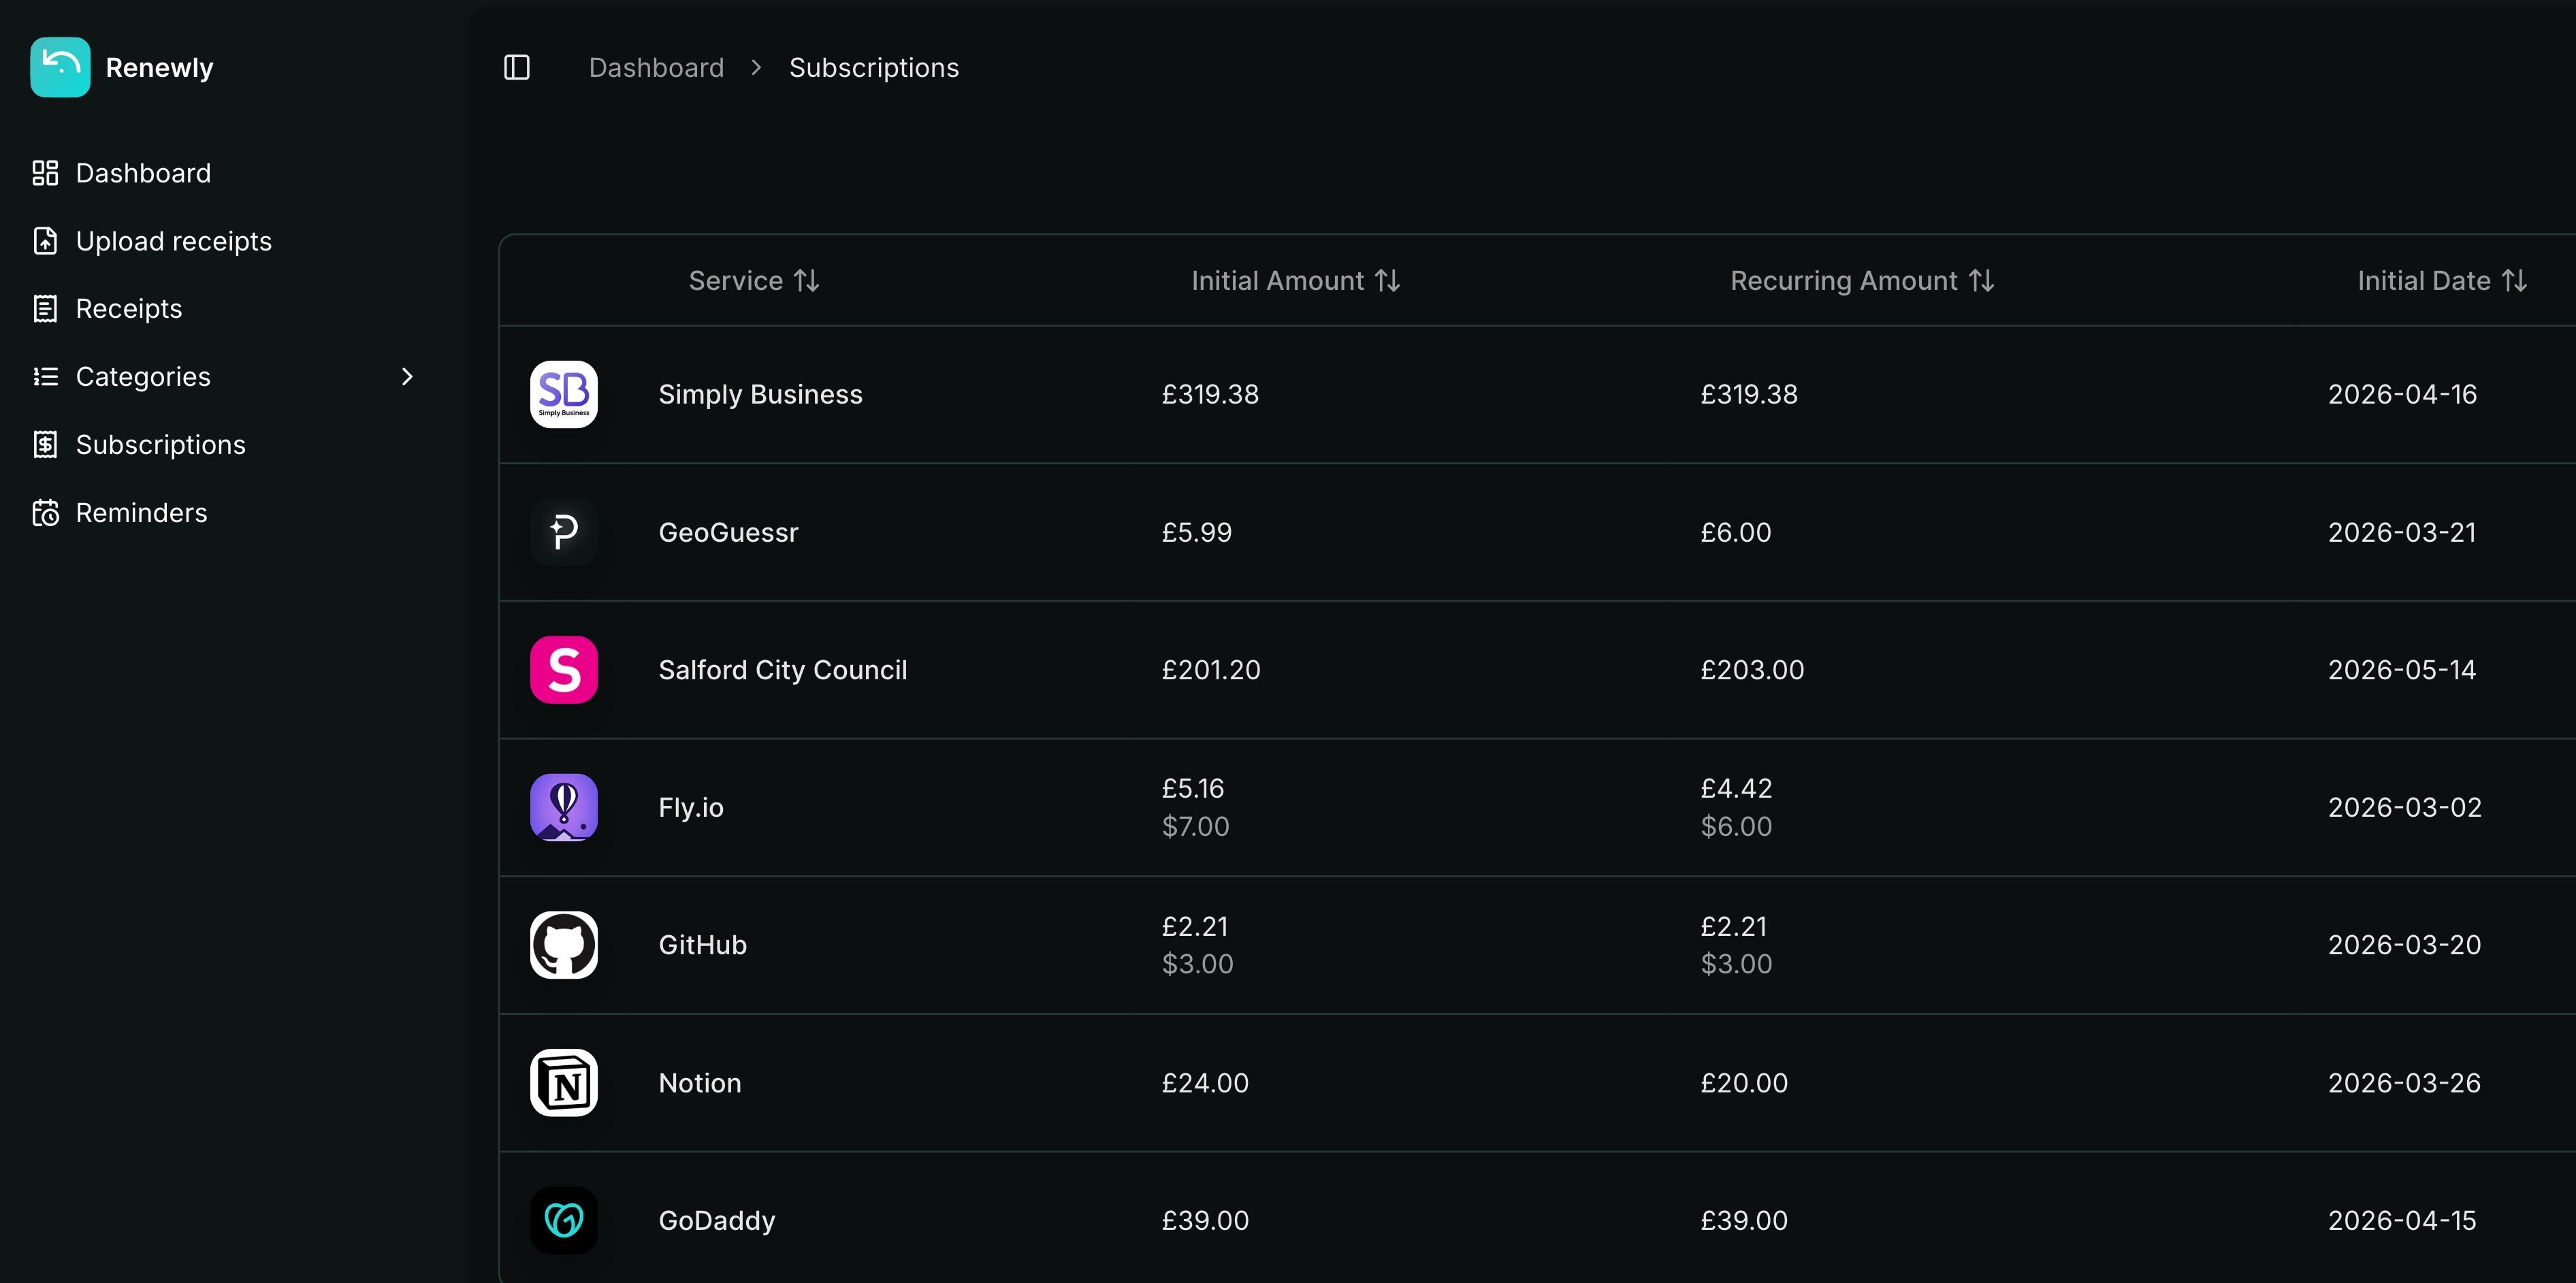Click the Fly.io balloon logo
2576x1283 pixels.
pos(563,807)
